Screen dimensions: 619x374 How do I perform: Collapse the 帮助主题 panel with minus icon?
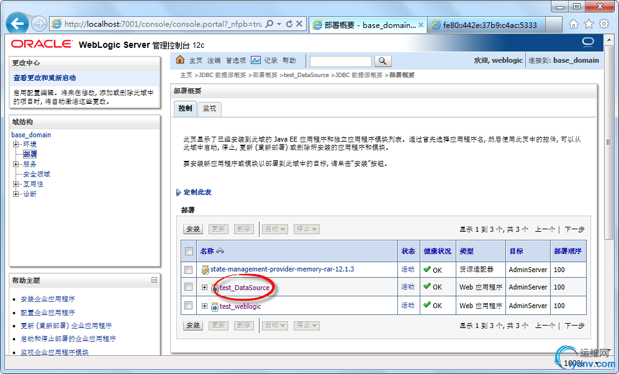point(155,280)
